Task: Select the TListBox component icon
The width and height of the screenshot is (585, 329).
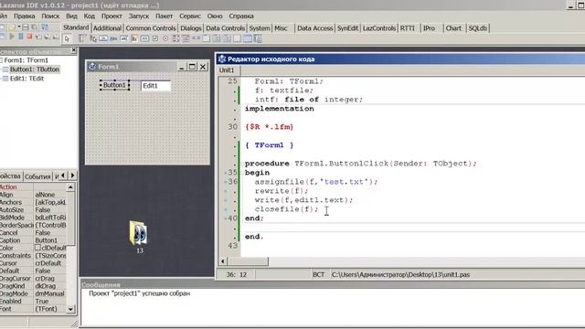Action: click(x=175, y=38)
